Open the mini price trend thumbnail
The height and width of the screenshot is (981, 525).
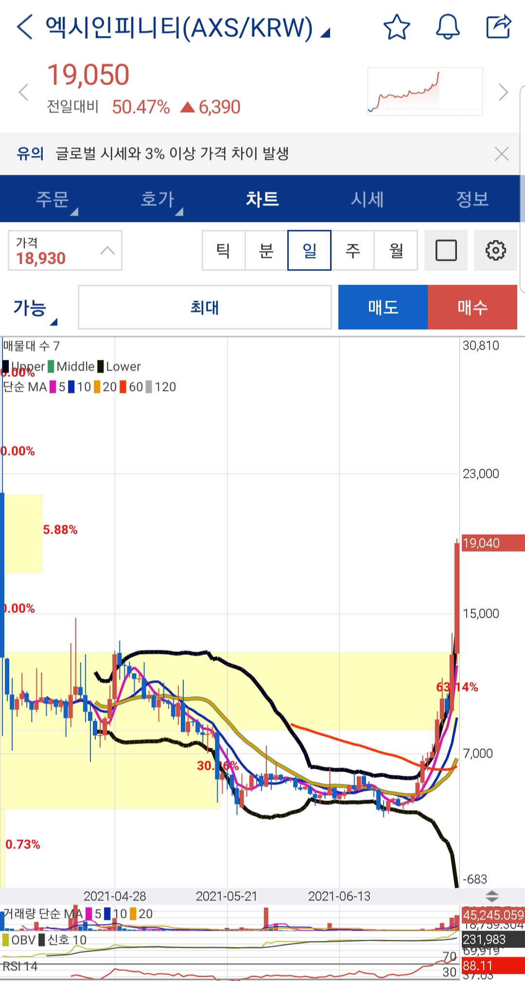coord(425,91)
